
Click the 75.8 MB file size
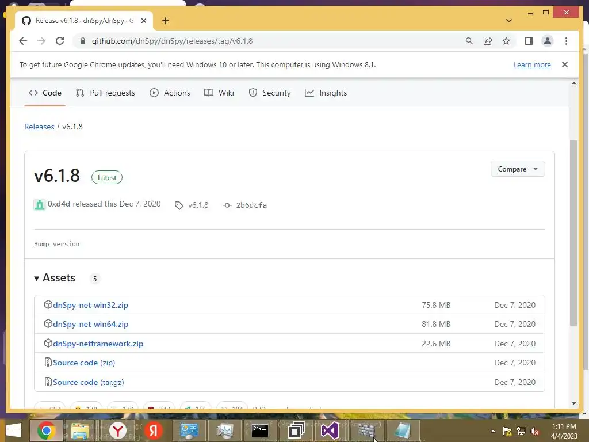pos(436,305)
